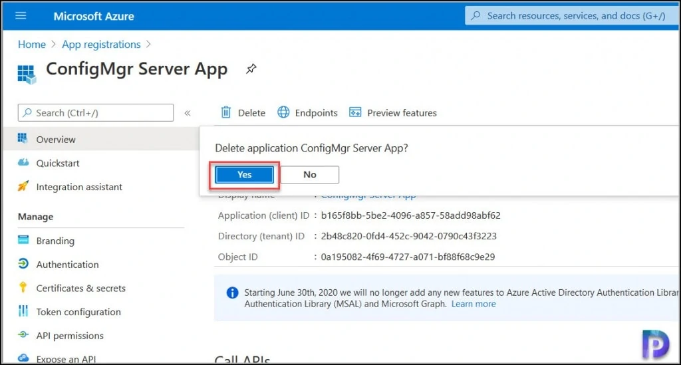Click the Branding icon
The image size is (681, 365).
[x=23, y=239]
